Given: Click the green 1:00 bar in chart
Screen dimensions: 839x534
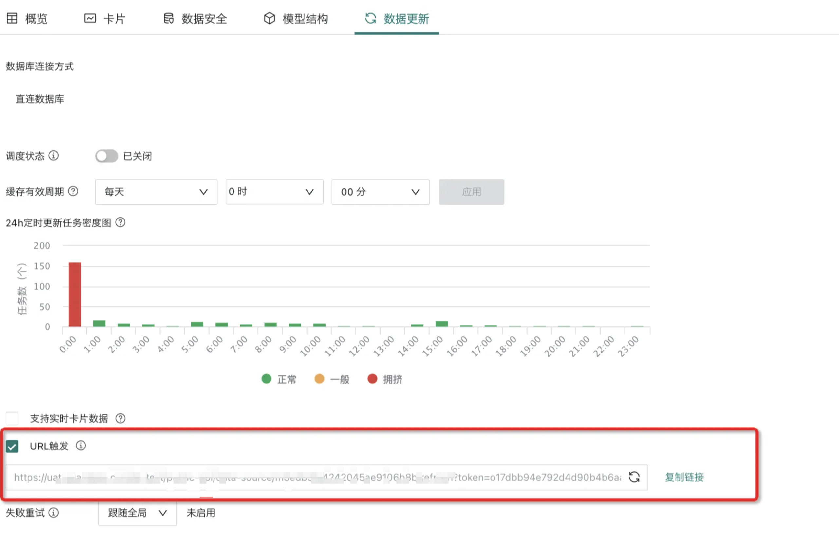Looking at the screenshot, I should [99, 323].
